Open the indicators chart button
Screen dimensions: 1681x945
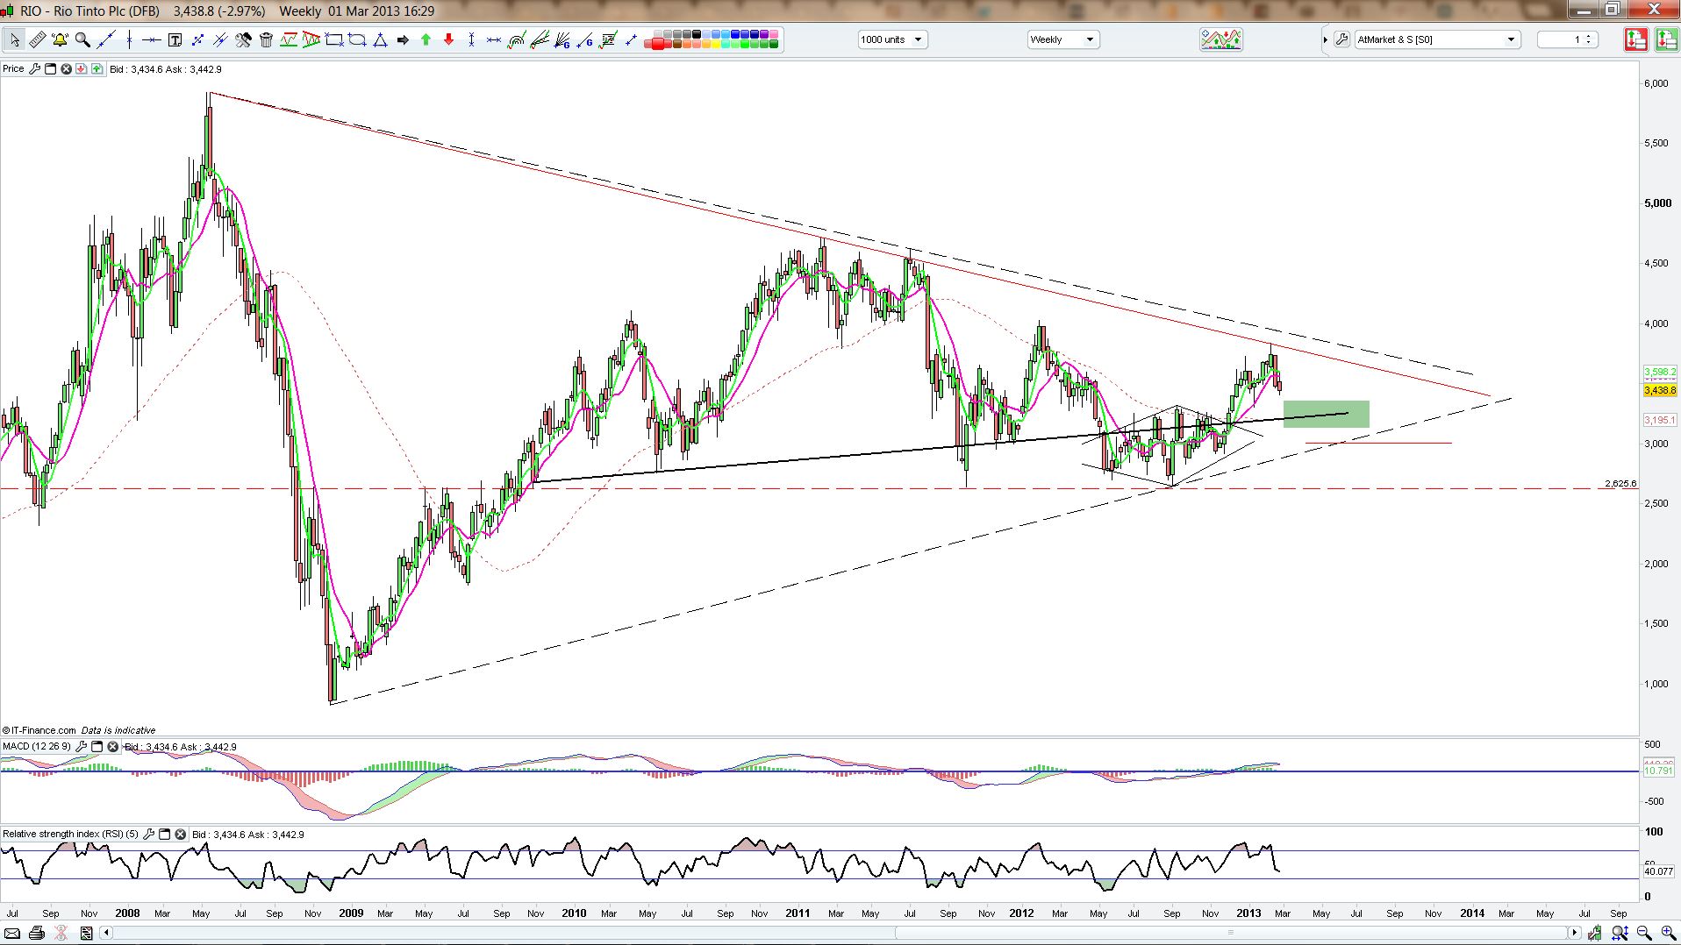(x=1220, y=39)
